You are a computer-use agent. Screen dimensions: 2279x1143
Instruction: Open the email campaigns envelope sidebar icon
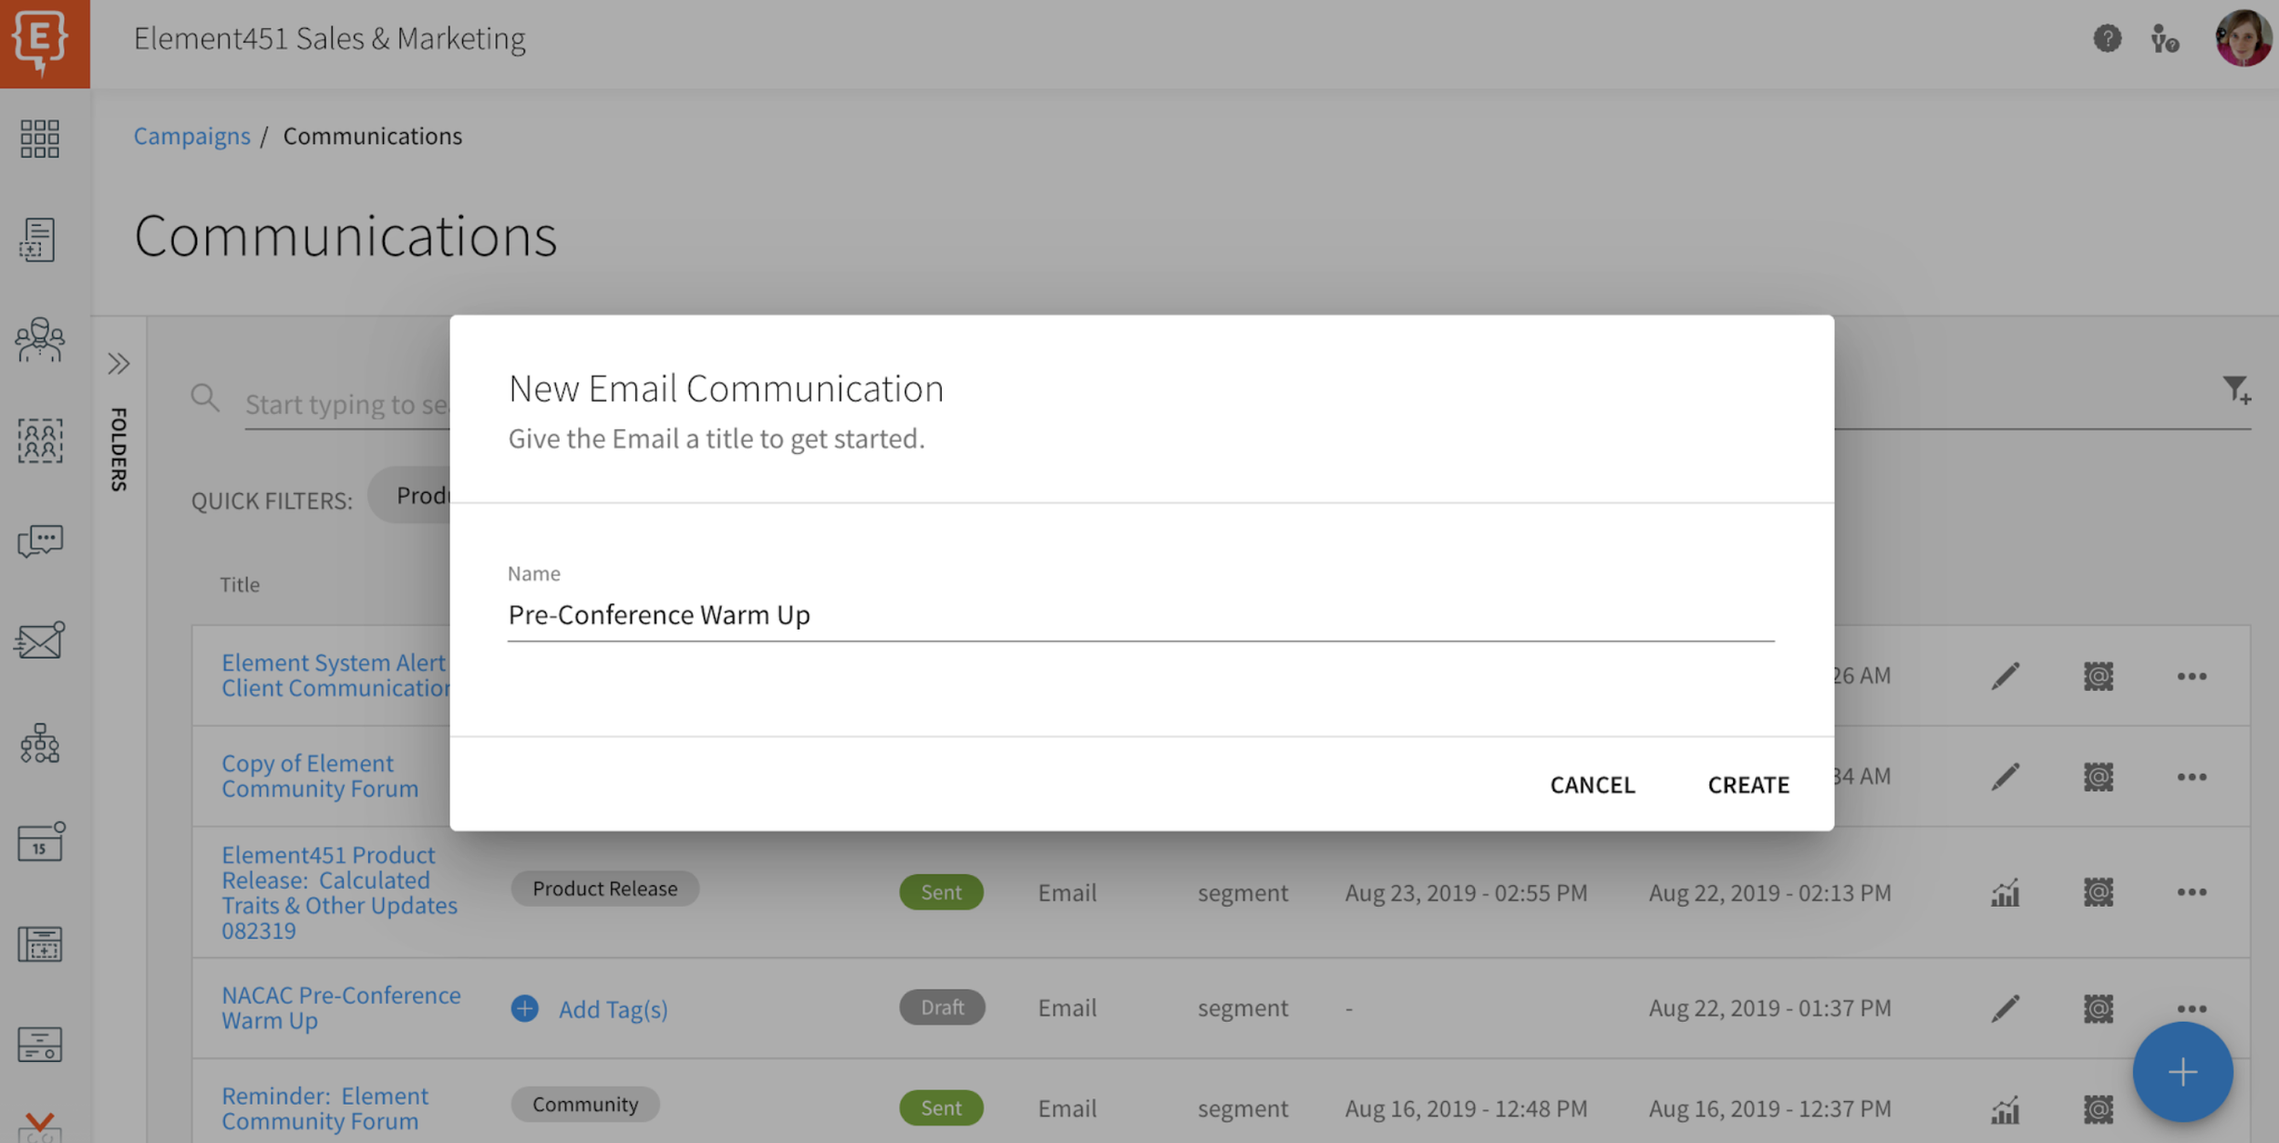[x=40, y=641]
